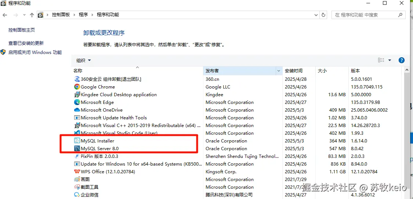Screen dimensions: 413x199
Task: Click the PixPin program icon
Action: (x=77, y=156)
